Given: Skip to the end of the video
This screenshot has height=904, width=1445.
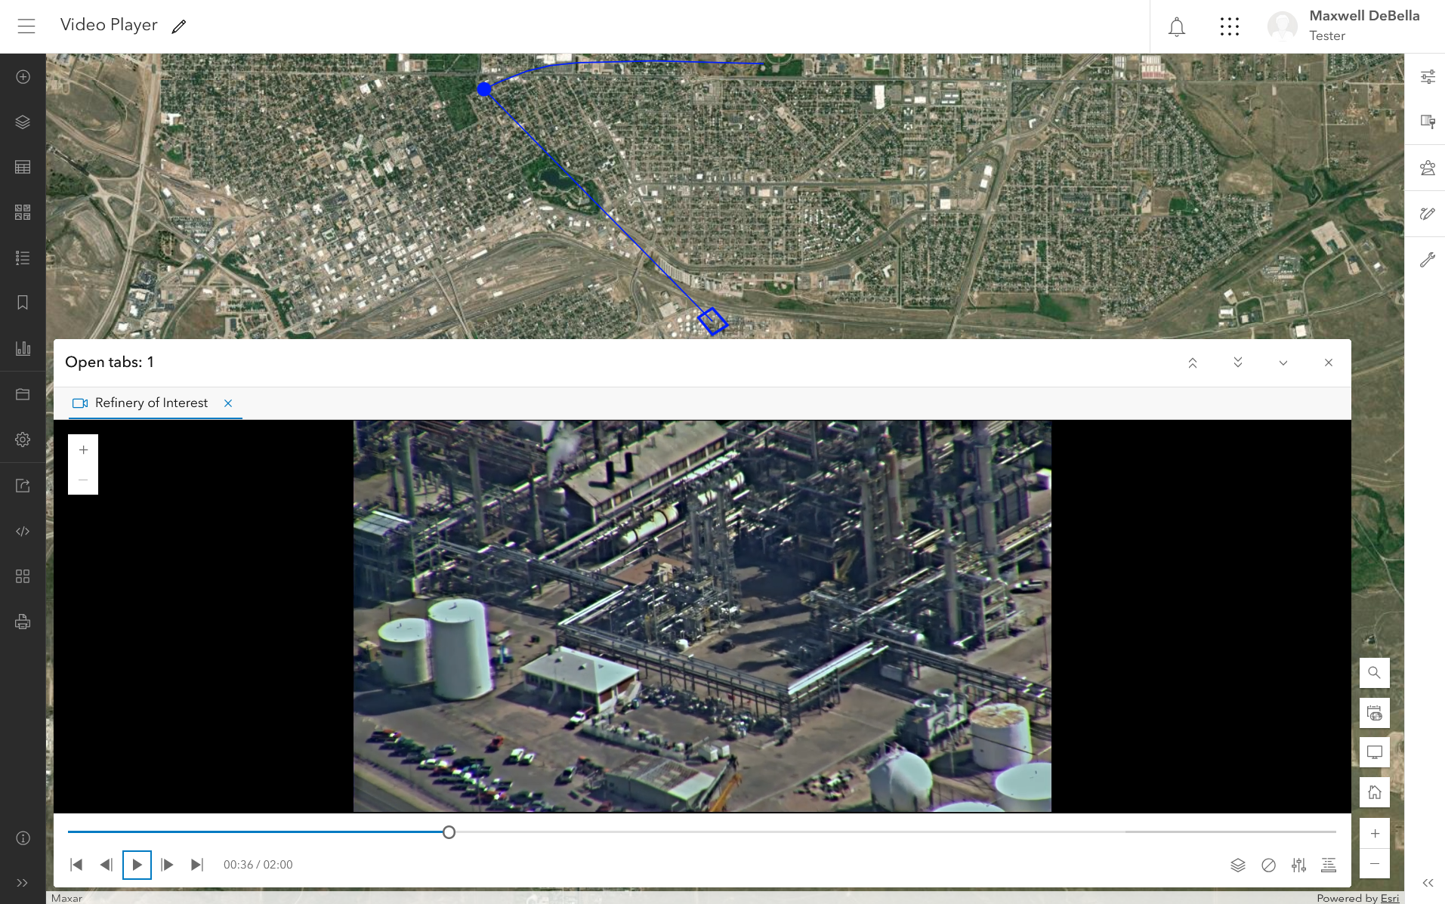Looking at the screenshot, I should (x=196, y=864).
